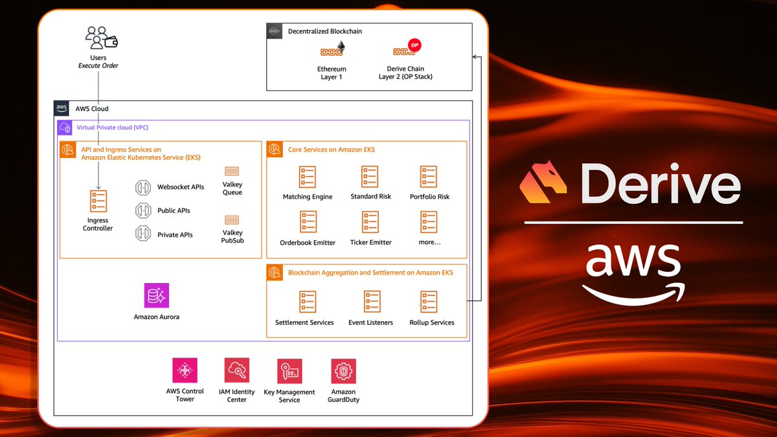The width and height of the screenshot is (777, 437).
Task: Click the 'Matching Engine' label
Action: coord(308,197)
